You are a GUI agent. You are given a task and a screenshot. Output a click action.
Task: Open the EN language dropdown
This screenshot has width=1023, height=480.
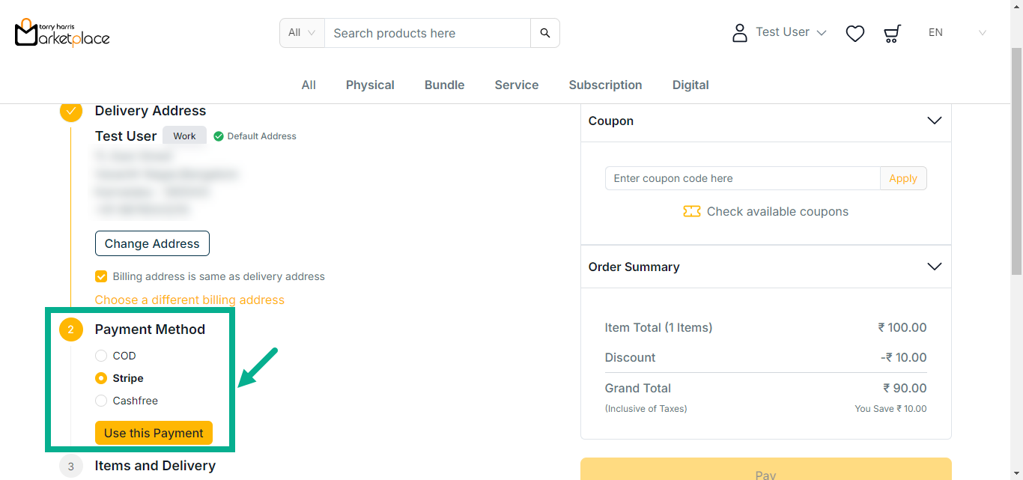tap(957, 33)
